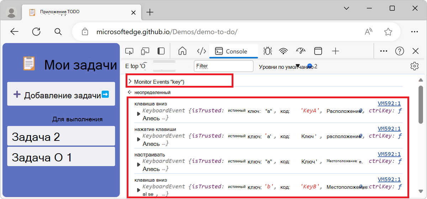Click the issues counter badge
The width and height of the screenshot is (427, 199).
(312, 66)
